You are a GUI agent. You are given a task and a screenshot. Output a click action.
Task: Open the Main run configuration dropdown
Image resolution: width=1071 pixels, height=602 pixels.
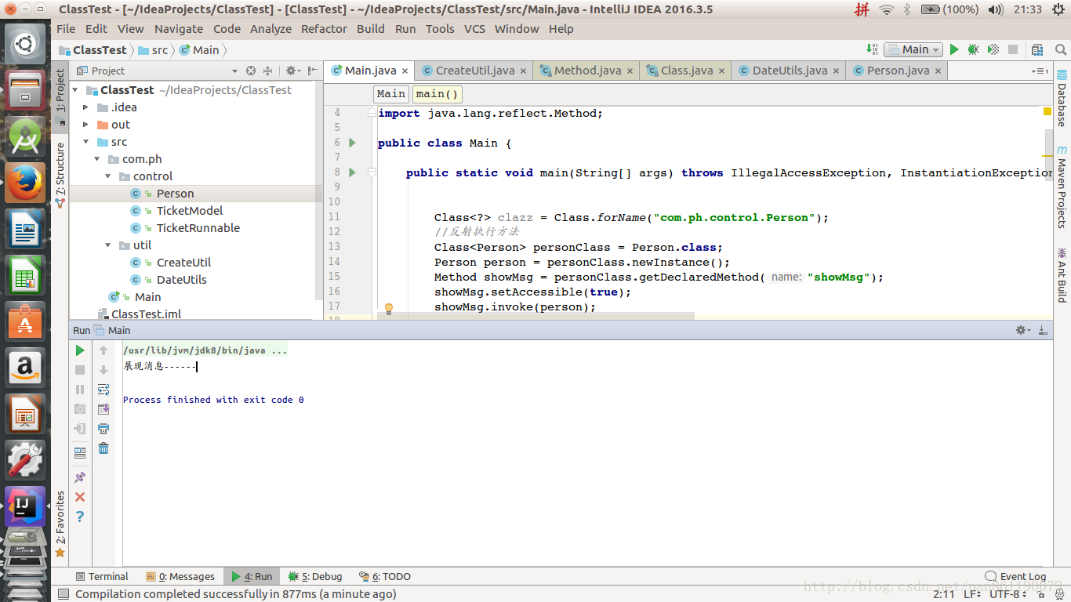[x=913, y=49]
